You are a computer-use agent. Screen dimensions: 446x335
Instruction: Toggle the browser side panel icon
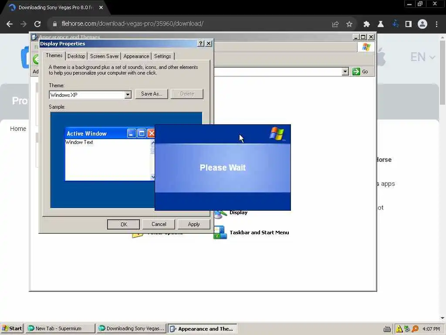pos(409,24)
